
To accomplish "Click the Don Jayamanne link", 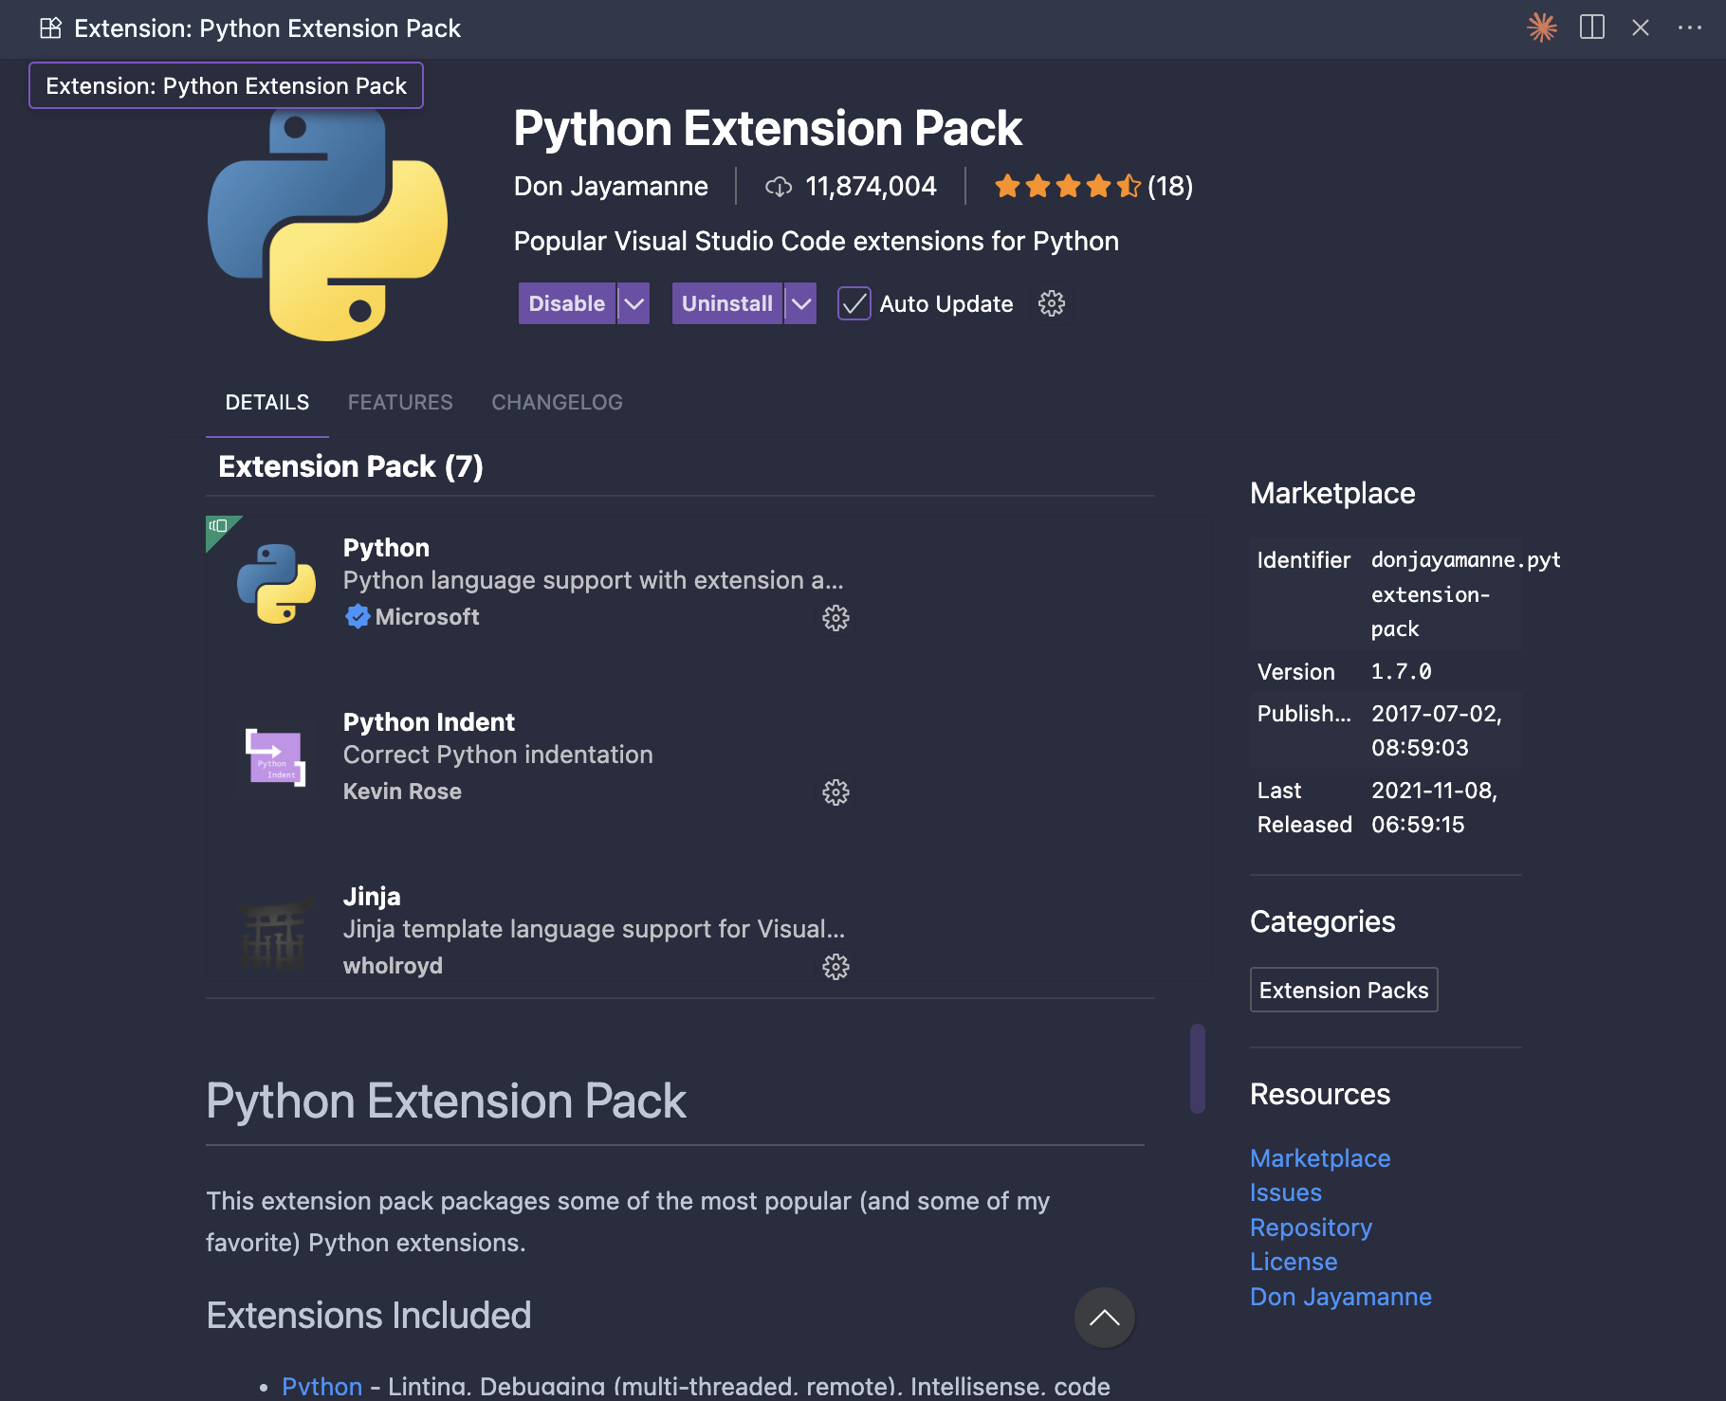I will pyautogui.click(x=1340, y=1296).
